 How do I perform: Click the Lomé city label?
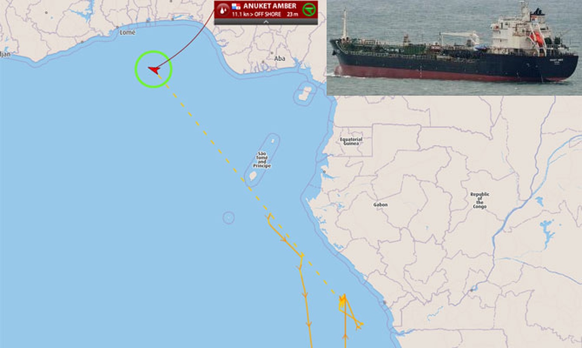pyautogui.click(x=127, y=33)
